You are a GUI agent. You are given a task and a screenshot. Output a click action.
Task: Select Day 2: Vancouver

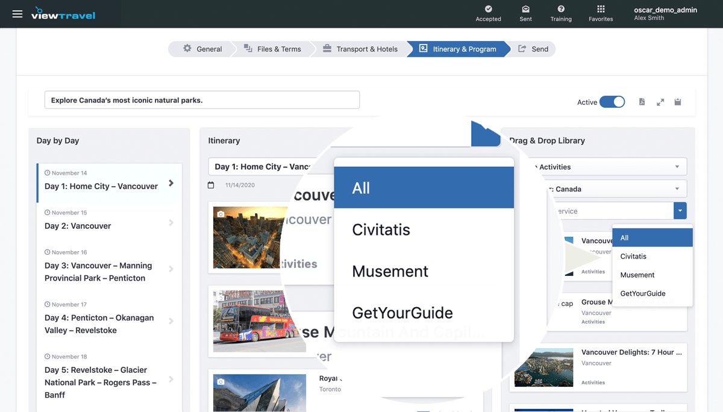click(110, 222)
